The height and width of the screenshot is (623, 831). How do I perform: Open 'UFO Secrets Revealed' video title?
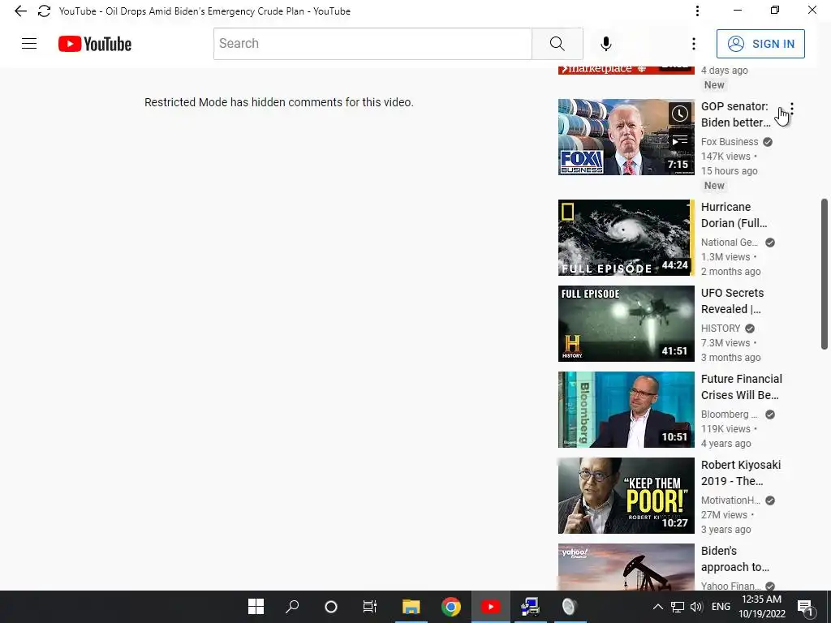point(733,301)
